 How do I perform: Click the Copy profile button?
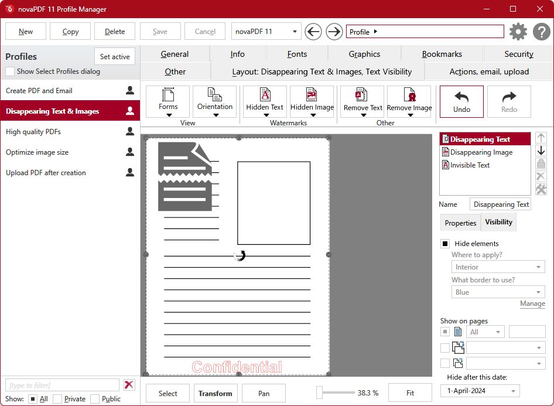point(70,32)
